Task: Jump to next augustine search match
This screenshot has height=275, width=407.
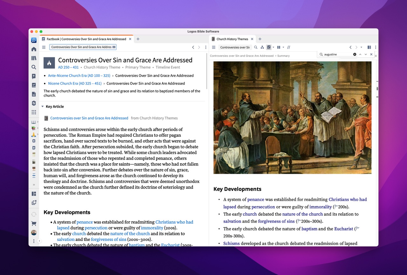Action: [366, 54]
